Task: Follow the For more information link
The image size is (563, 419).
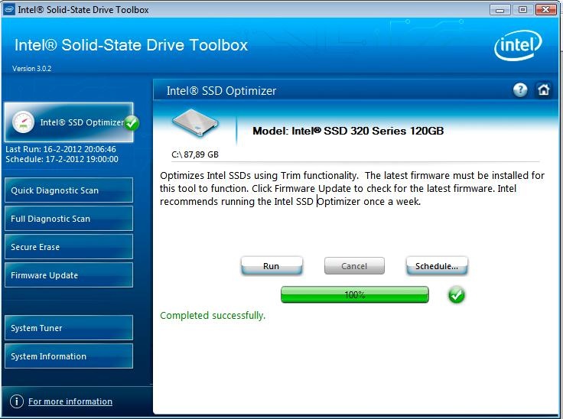Action: 70,401
